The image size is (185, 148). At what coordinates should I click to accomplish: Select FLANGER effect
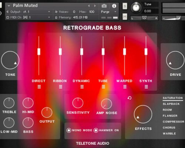(170, 116)
